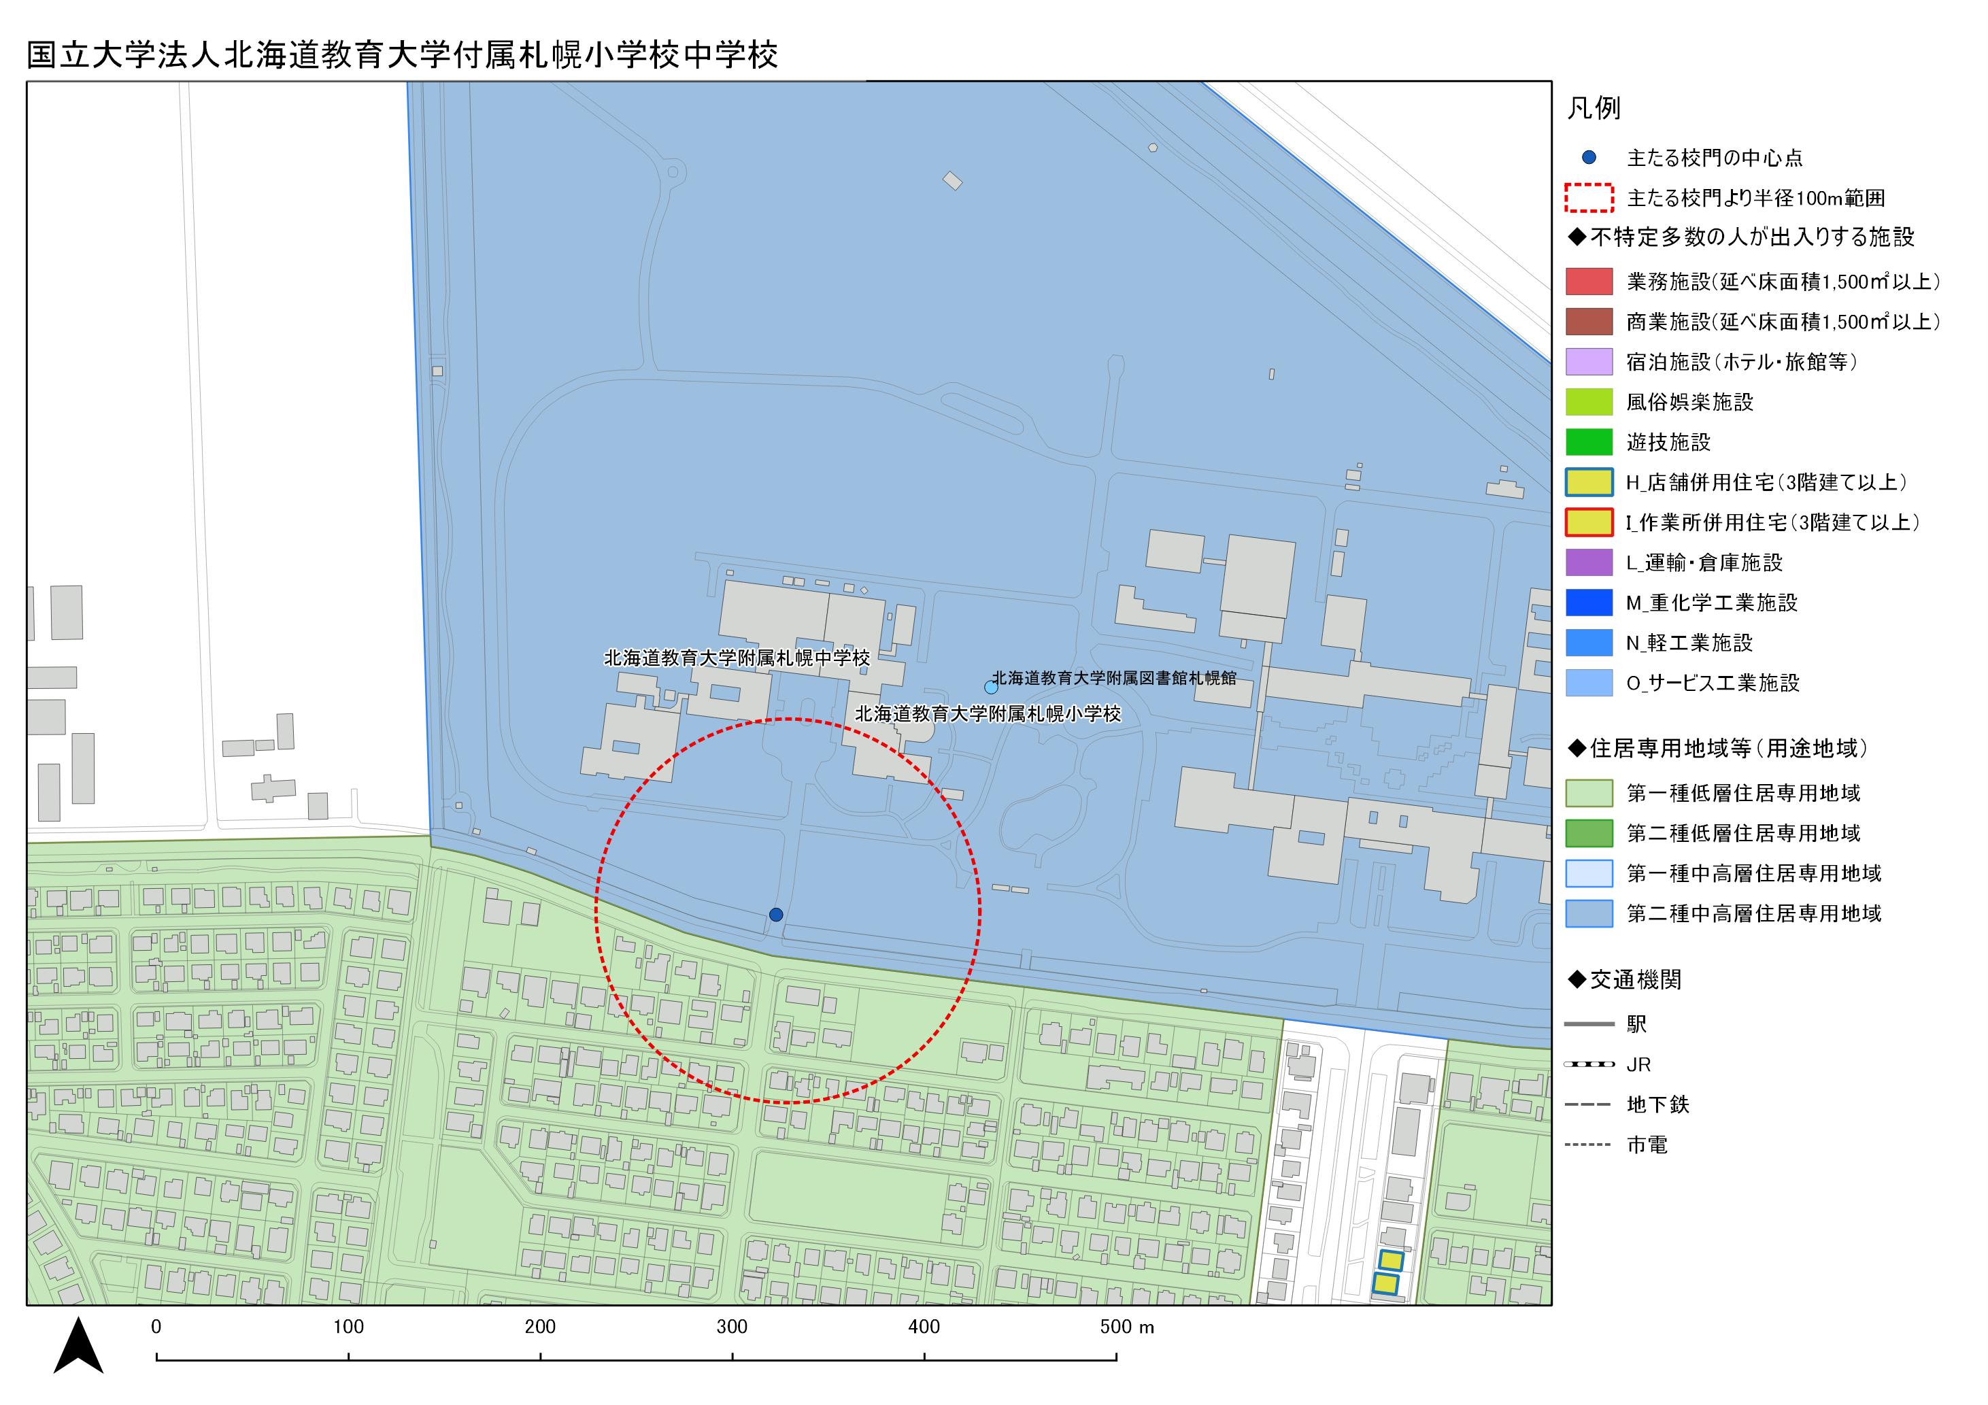Click the 商業施設 brown color swatch

[x=1589, y=321]
